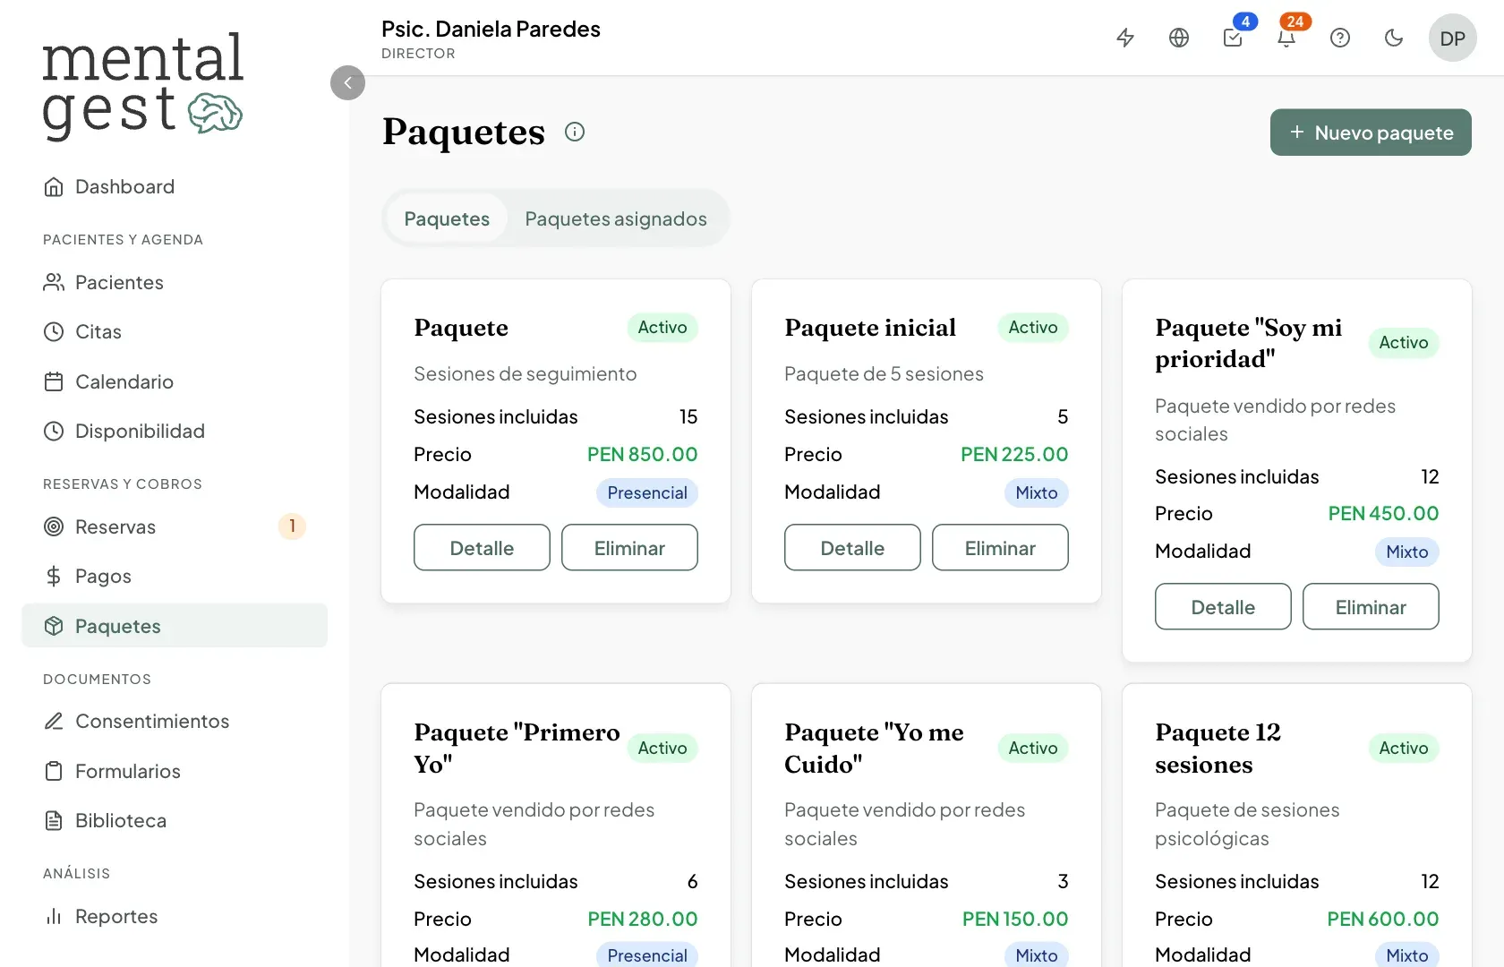1504x967 pixels.
Task: Open Detalle for Paquete inicial
Action: pyautogui.click(x=852, y=548)
